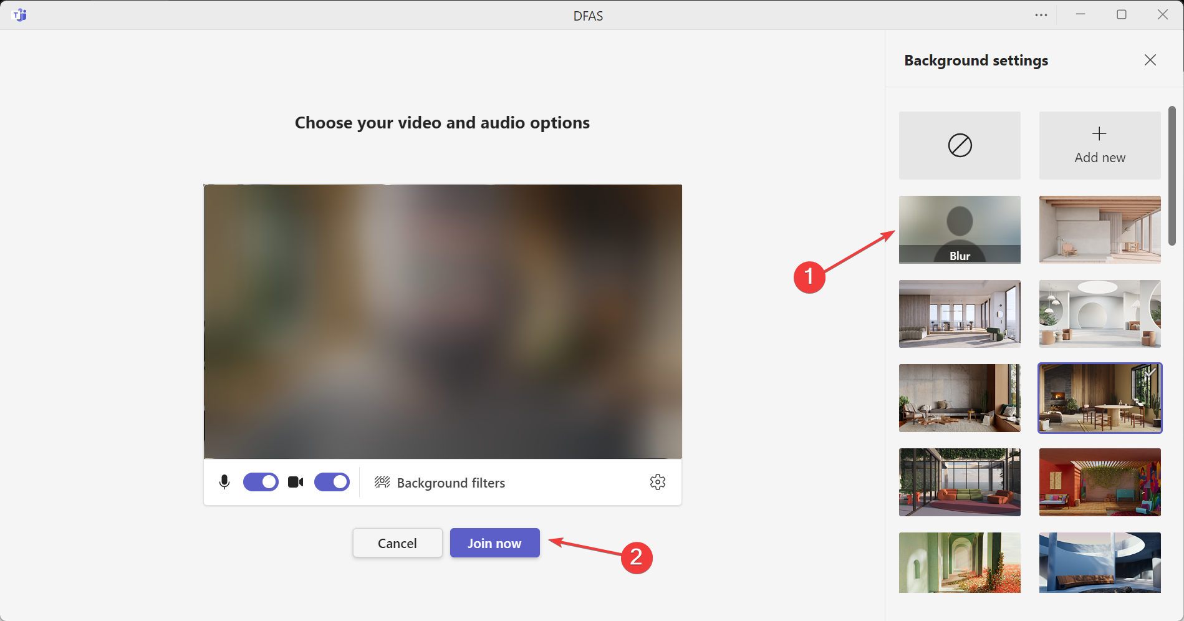Open Background filters
This screenshot has width=1184, height=621.
tap(440, 483)
